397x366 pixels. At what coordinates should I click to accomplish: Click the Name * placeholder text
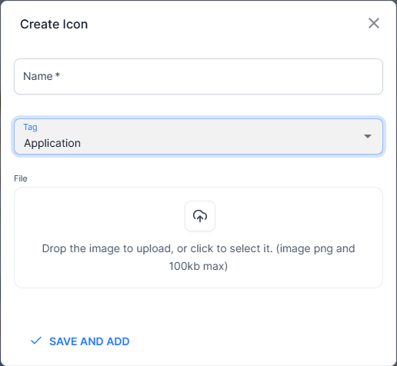pyautogui.click(x=42, y=76)
